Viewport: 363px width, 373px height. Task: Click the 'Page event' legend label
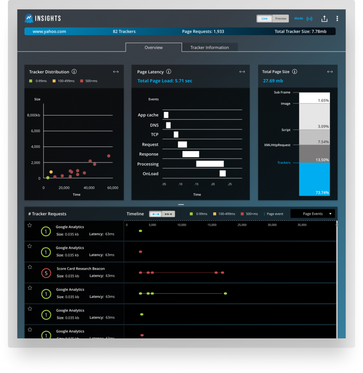[x=275, y=214]
